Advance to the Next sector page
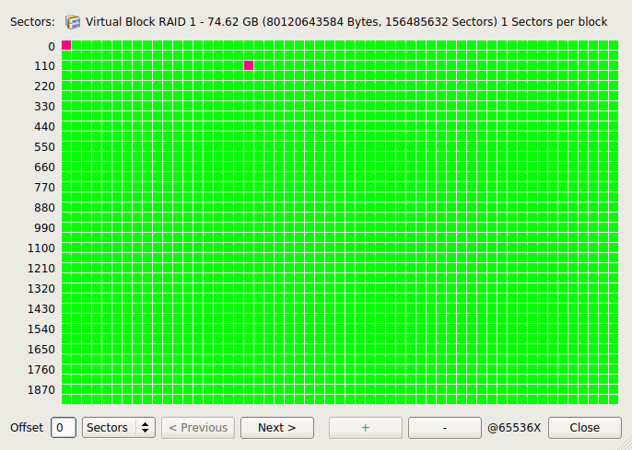The height and width of the screenshot is (450, 632). click(277, 428)
